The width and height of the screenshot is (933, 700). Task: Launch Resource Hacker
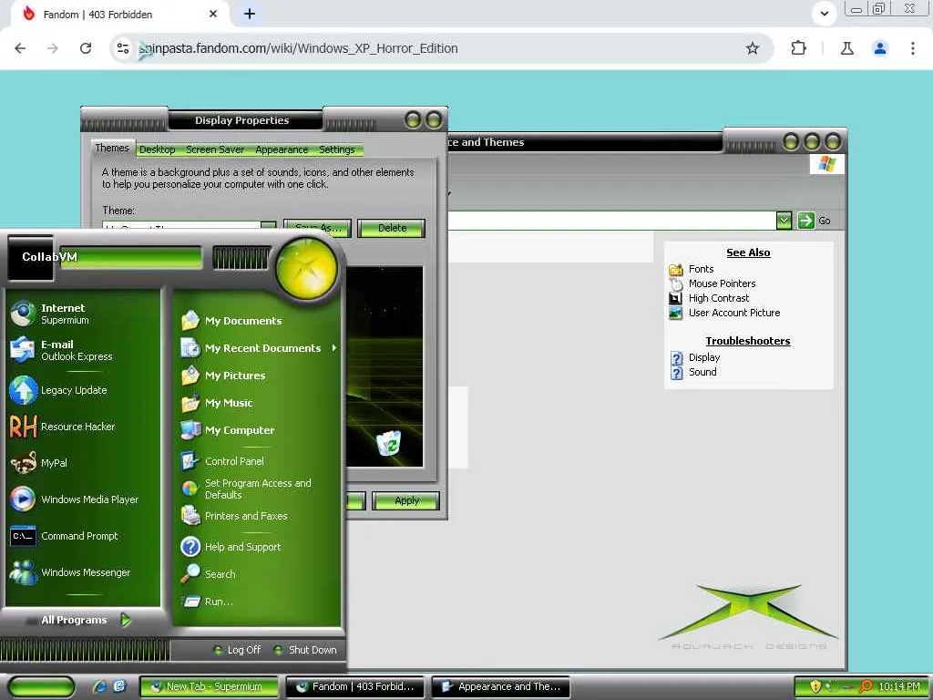click(62, 427)
